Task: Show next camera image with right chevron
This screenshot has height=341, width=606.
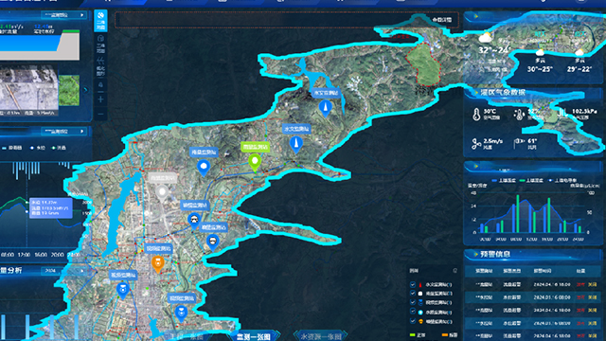Action: coord(85,90)
